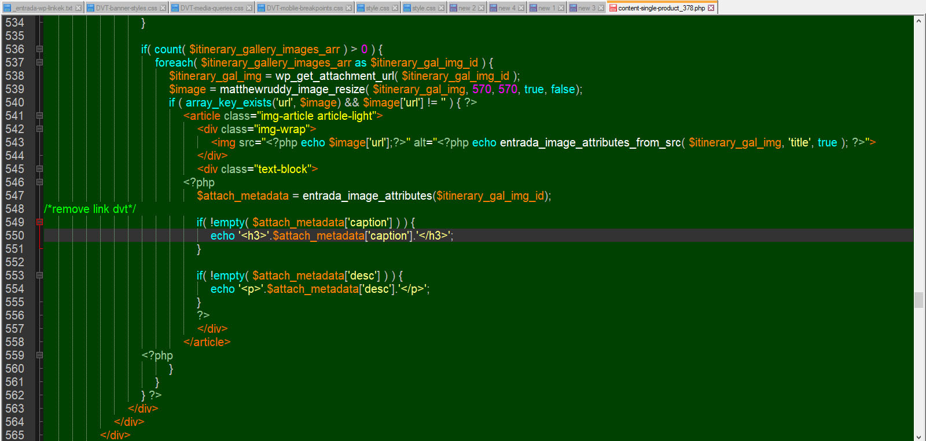Open the DVT-banner-styles.css tab
The image size is (926, 441).
tap(126, 8)
